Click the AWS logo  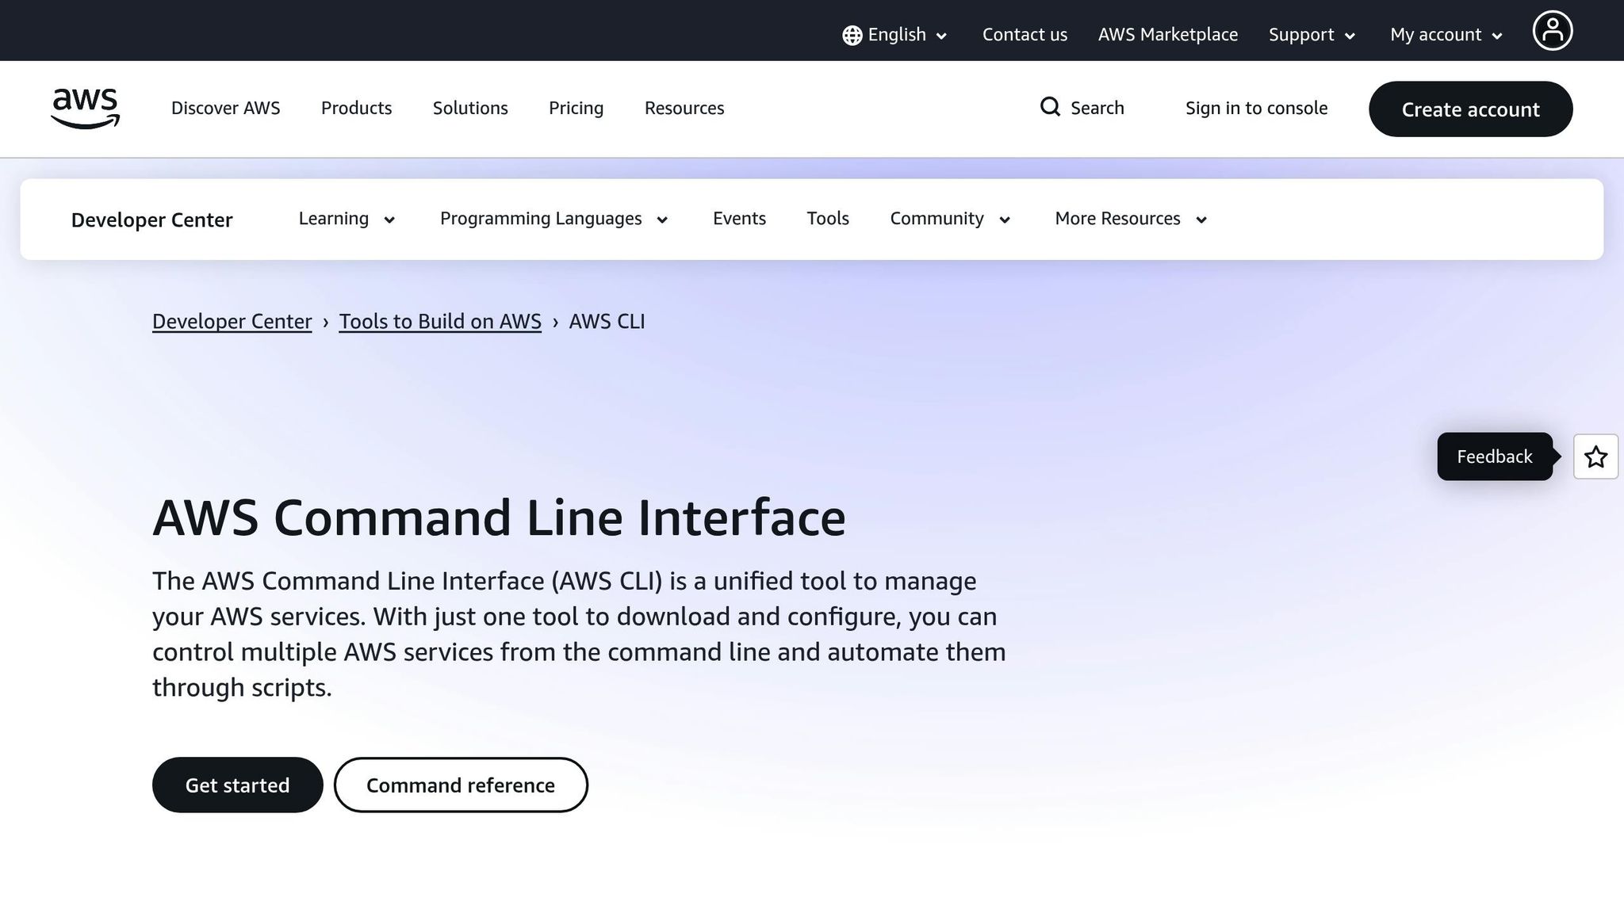tap(85, 108)
